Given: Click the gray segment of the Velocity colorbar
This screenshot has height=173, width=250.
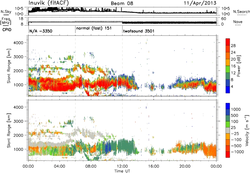Looking at the screenshot, I should tap(228, 130).
